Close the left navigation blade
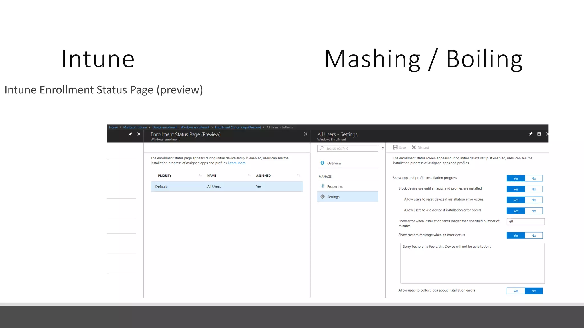The height and width of the screenshot is (328, 584). [139, 134]
